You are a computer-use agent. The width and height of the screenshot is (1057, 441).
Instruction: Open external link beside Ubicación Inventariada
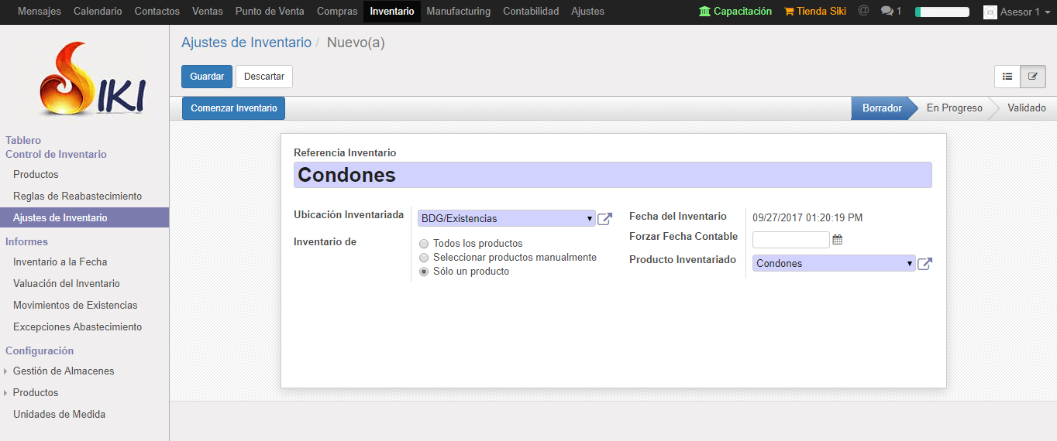point(604,219)
